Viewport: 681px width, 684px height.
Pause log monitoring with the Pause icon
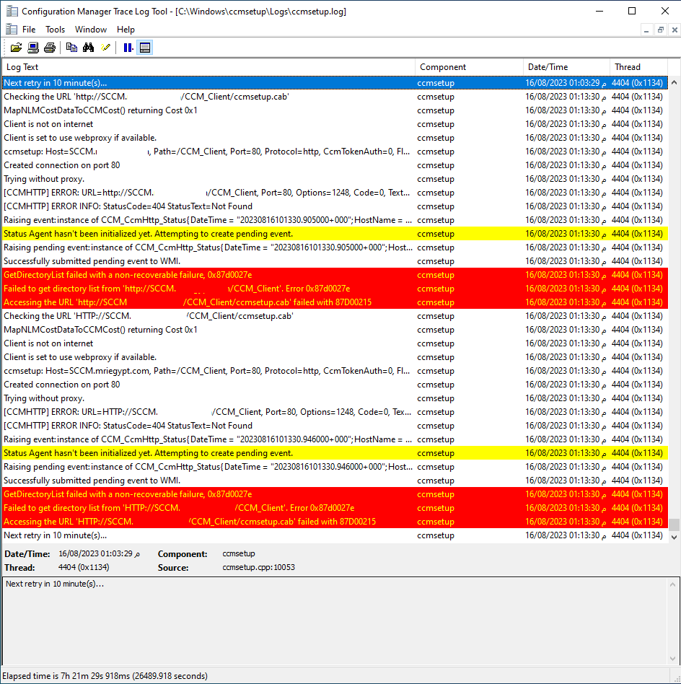128,48
